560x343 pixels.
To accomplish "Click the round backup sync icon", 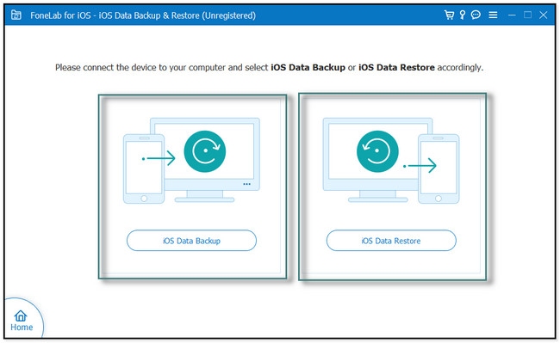I will [205, 151].
